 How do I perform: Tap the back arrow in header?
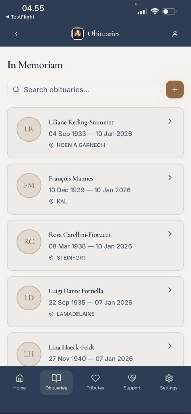16,34
